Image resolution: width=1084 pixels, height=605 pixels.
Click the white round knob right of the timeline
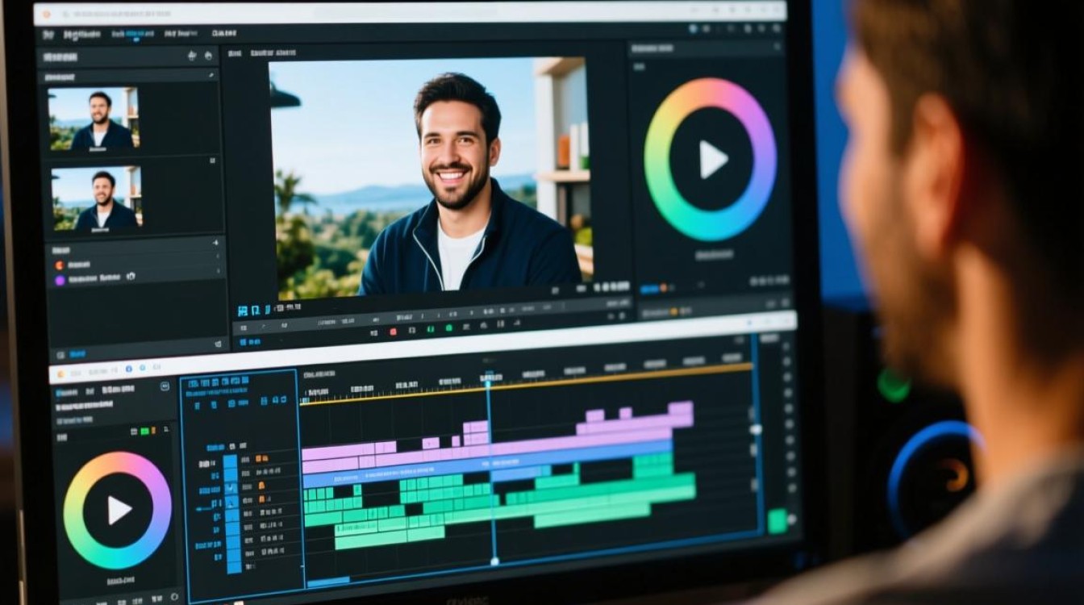[x=756, y=429]
